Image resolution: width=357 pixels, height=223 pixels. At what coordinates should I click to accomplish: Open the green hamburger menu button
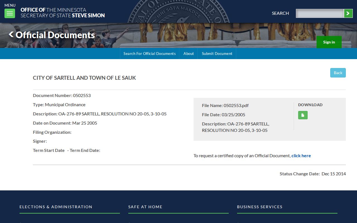point(10,13)
